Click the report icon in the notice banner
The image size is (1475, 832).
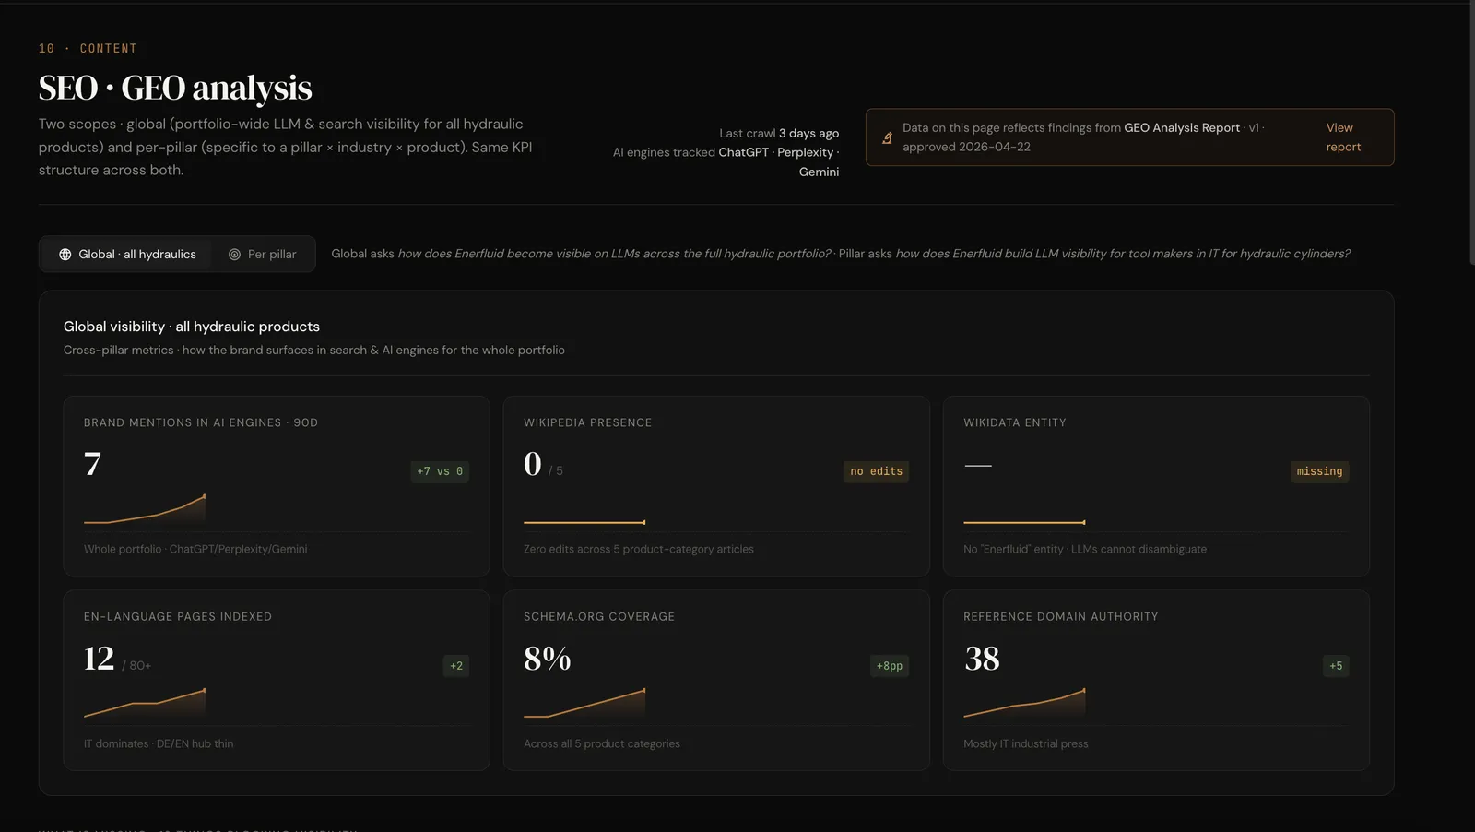pos(887,137)
